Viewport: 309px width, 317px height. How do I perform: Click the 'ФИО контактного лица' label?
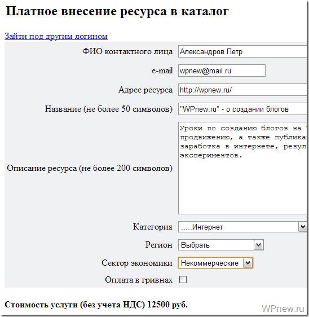[127, 51]
